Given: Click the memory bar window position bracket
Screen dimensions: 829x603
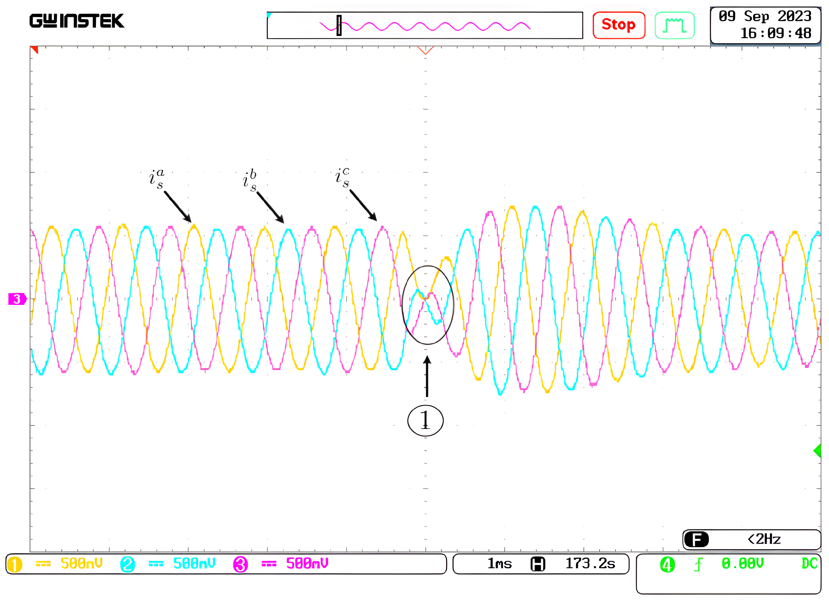Looking at the screenshot, I should [x=339, y=25].
